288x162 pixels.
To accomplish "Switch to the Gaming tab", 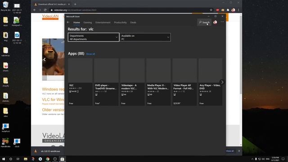I will [x=88, y=22].
